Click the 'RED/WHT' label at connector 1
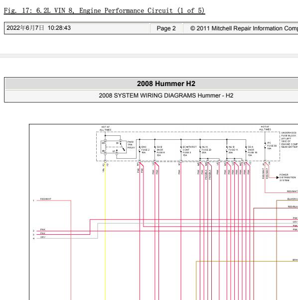Screen dimensions: 298x300 [x=46, y=199]
